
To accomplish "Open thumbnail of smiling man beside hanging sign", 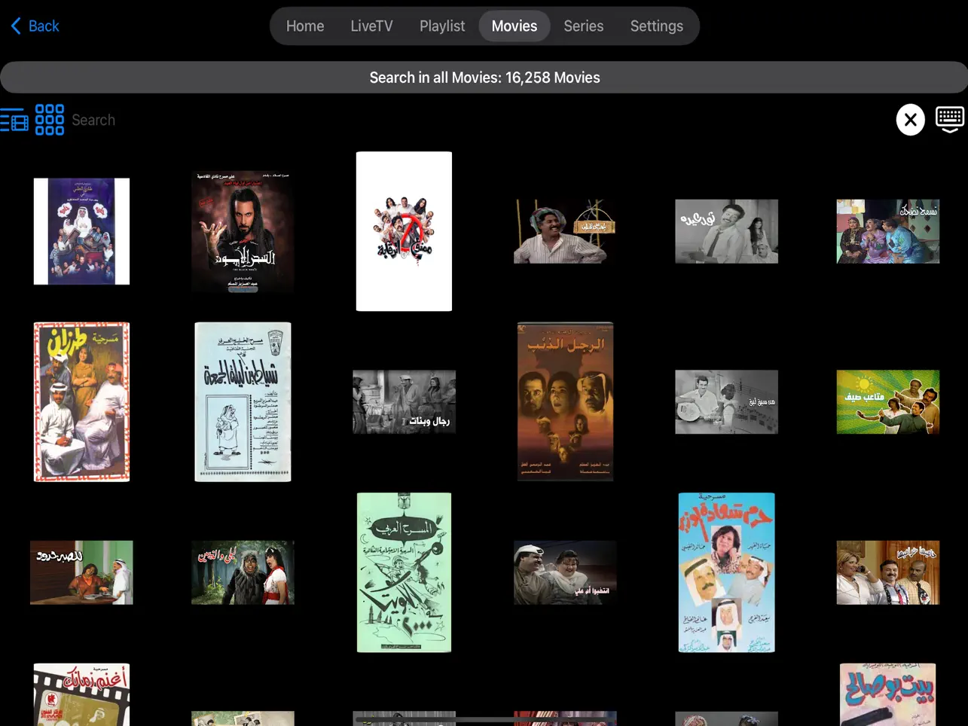I will [x=565, y=231].
